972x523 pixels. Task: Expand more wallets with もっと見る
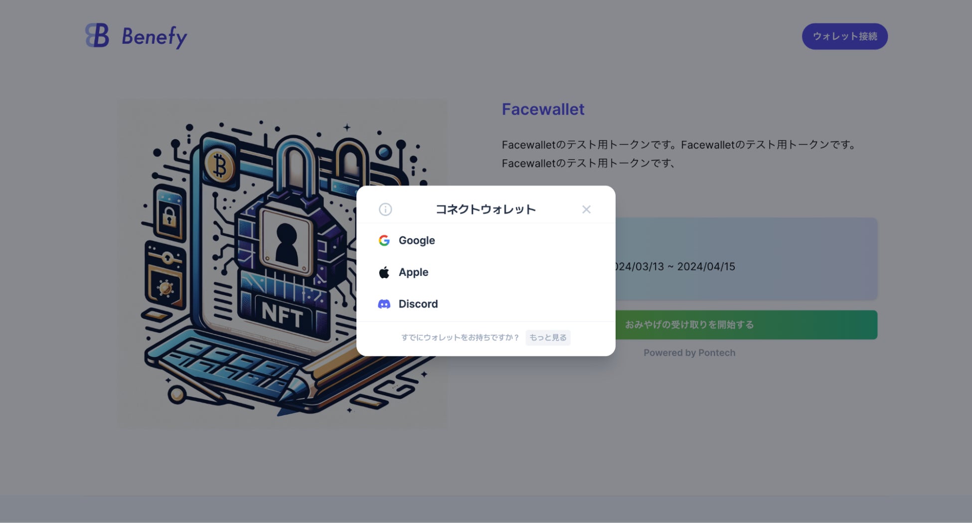tap(548, 338)
